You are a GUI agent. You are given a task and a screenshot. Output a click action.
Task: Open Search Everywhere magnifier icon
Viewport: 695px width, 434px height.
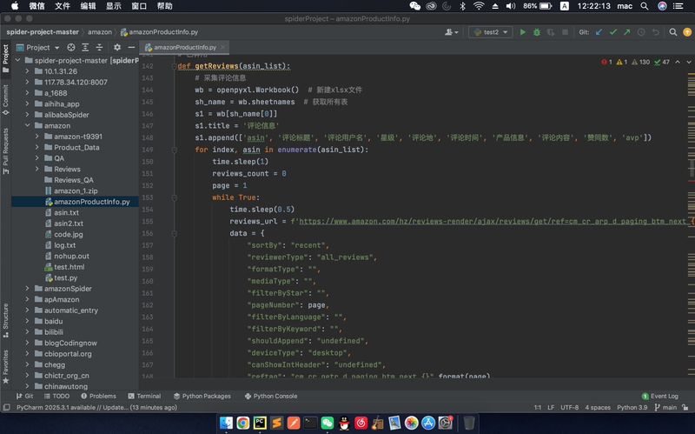click(x=672, y=32)
